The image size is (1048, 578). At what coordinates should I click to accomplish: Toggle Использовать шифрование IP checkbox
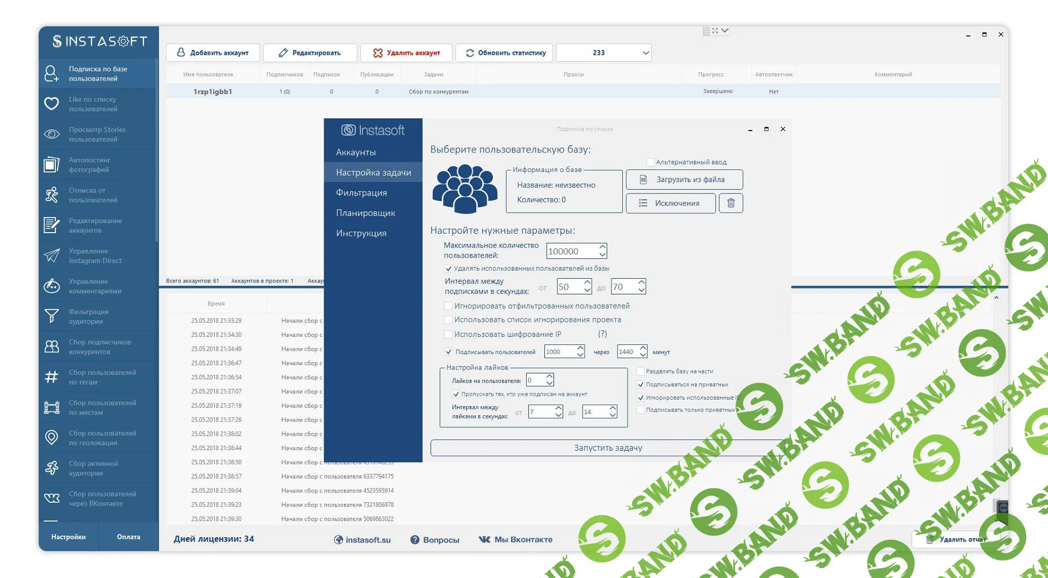[x=448, y=334]
